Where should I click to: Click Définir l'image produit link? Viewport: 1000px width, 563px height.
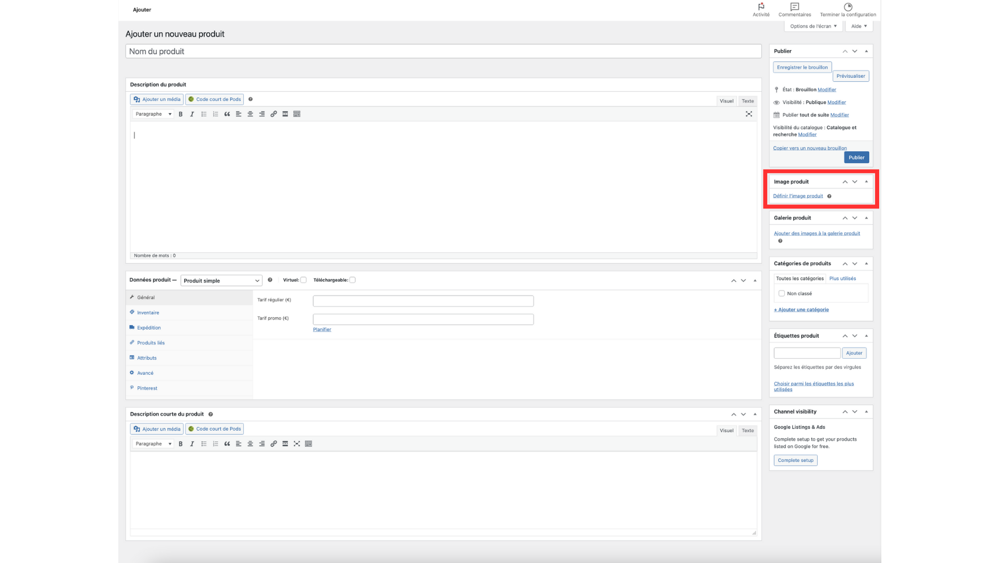coord(798,196)
